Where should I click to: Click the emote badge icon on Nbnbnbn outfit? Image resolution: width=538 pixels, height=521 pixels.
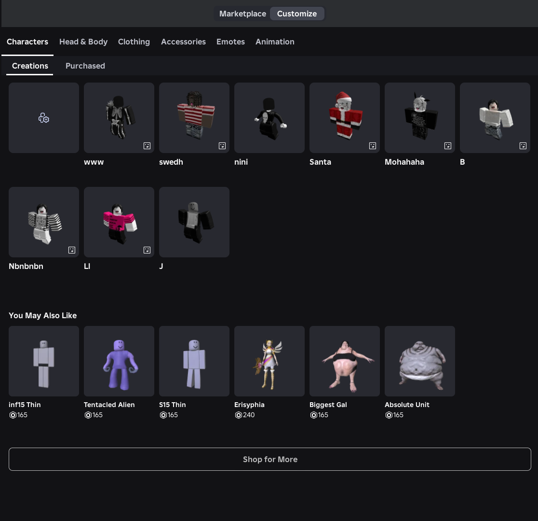pyautogui.click(x=72, y=250)
